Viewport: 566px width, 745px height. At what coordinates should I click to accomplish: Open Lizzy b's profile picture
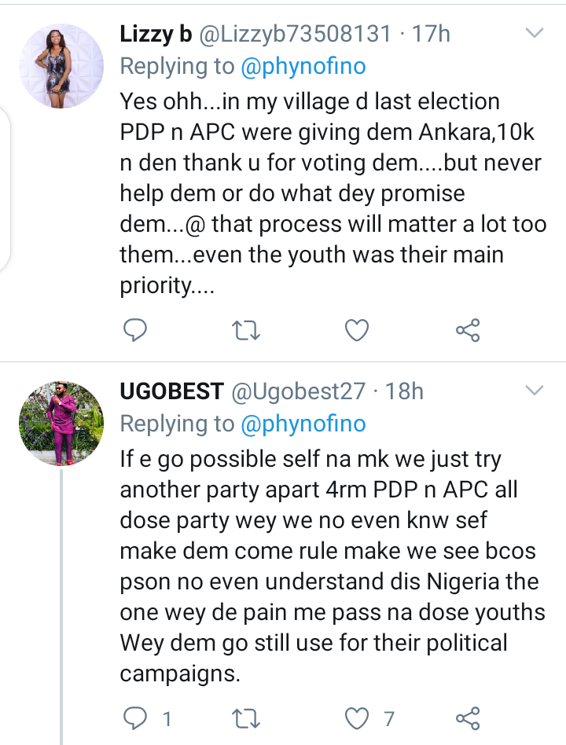(x=61, y=66)
